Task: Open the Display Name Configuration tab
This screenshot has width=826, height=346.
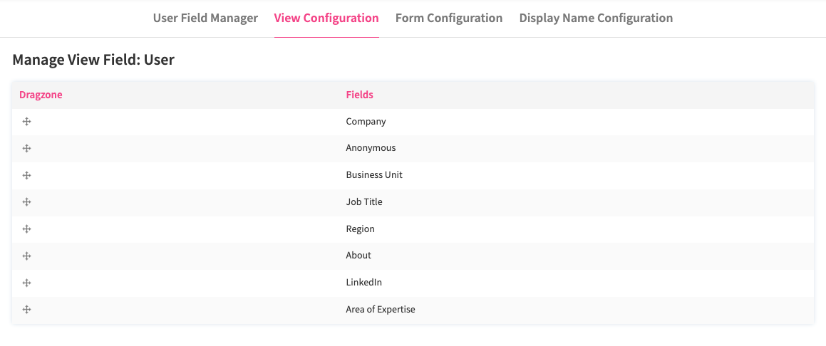Action: click(x=596, y=19)
